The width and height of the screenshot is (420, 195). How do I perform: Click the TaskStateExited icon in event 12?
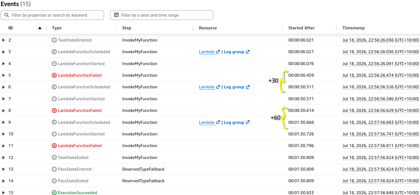(54, 158)
